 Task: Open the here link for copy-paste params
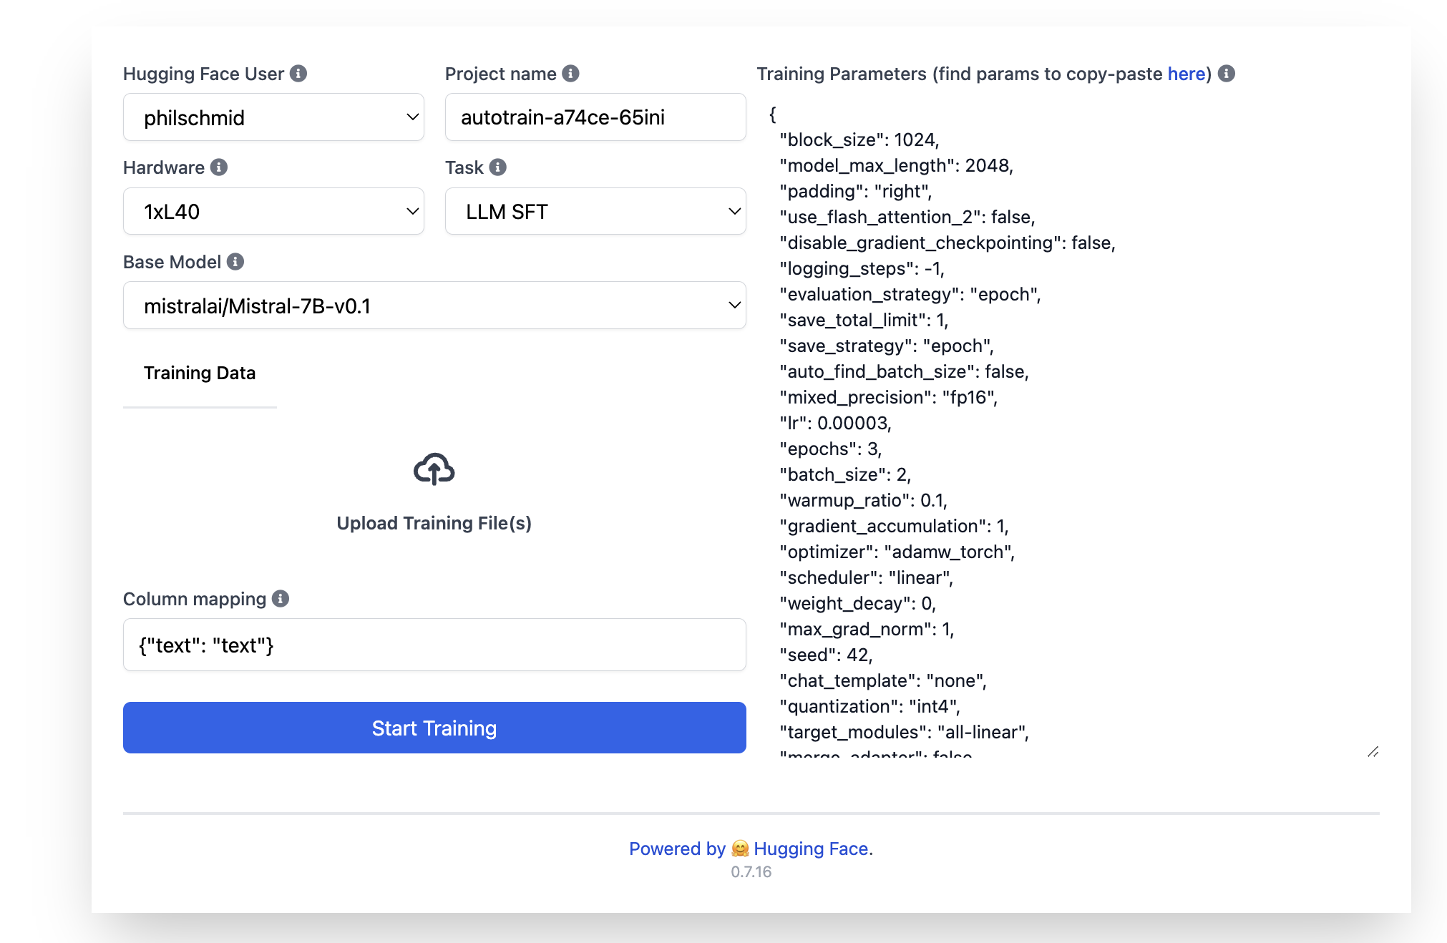tap(1184, 74)
